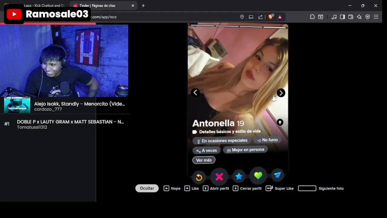Click the blue star Super Like button
The width and height of the screenshot is (387, 218).
(239, 177)
